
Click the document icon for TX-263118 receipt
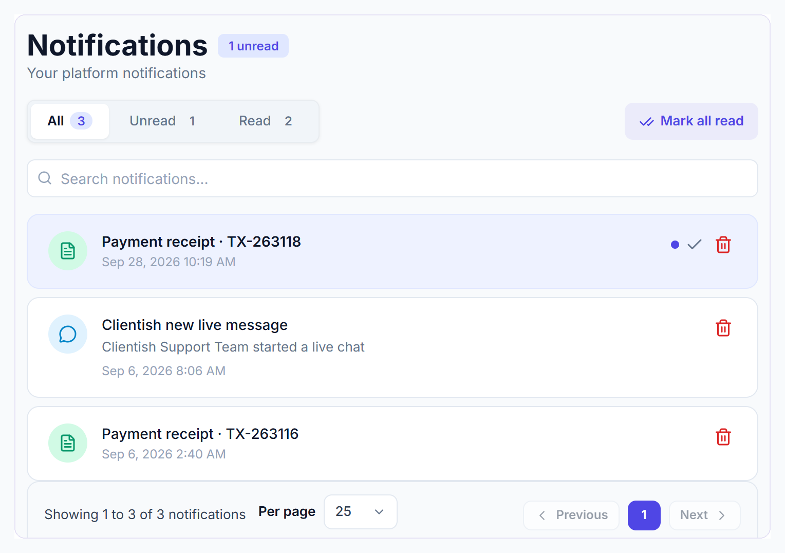click(68, 251)
